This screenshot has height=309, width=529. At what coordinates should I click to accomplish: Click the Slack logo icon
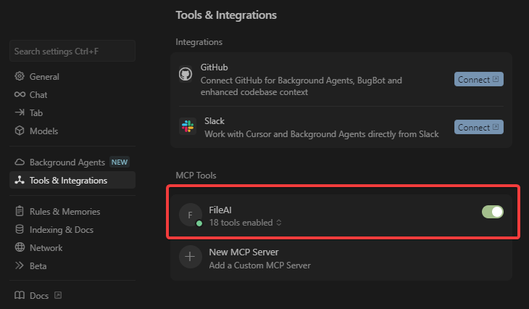188,126
